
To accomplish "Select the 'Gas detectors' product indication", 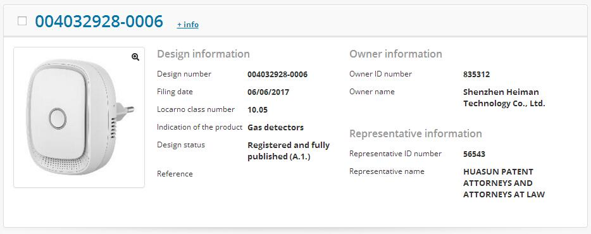I will pos(275,127).
